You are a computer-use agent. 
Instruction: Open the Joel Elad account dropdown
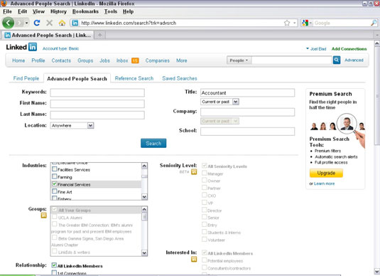coord(316,49)
